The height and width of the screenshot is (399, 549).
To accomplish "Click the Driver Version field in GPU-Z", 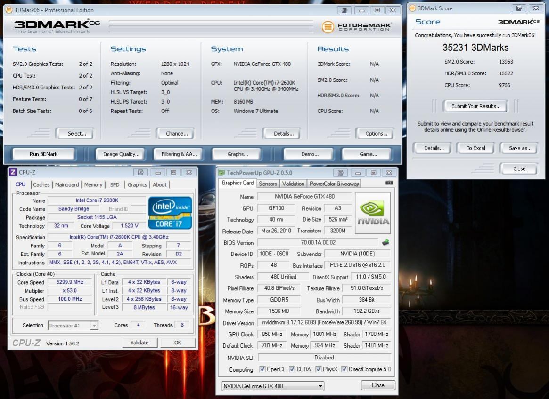I will pos(324,322).
